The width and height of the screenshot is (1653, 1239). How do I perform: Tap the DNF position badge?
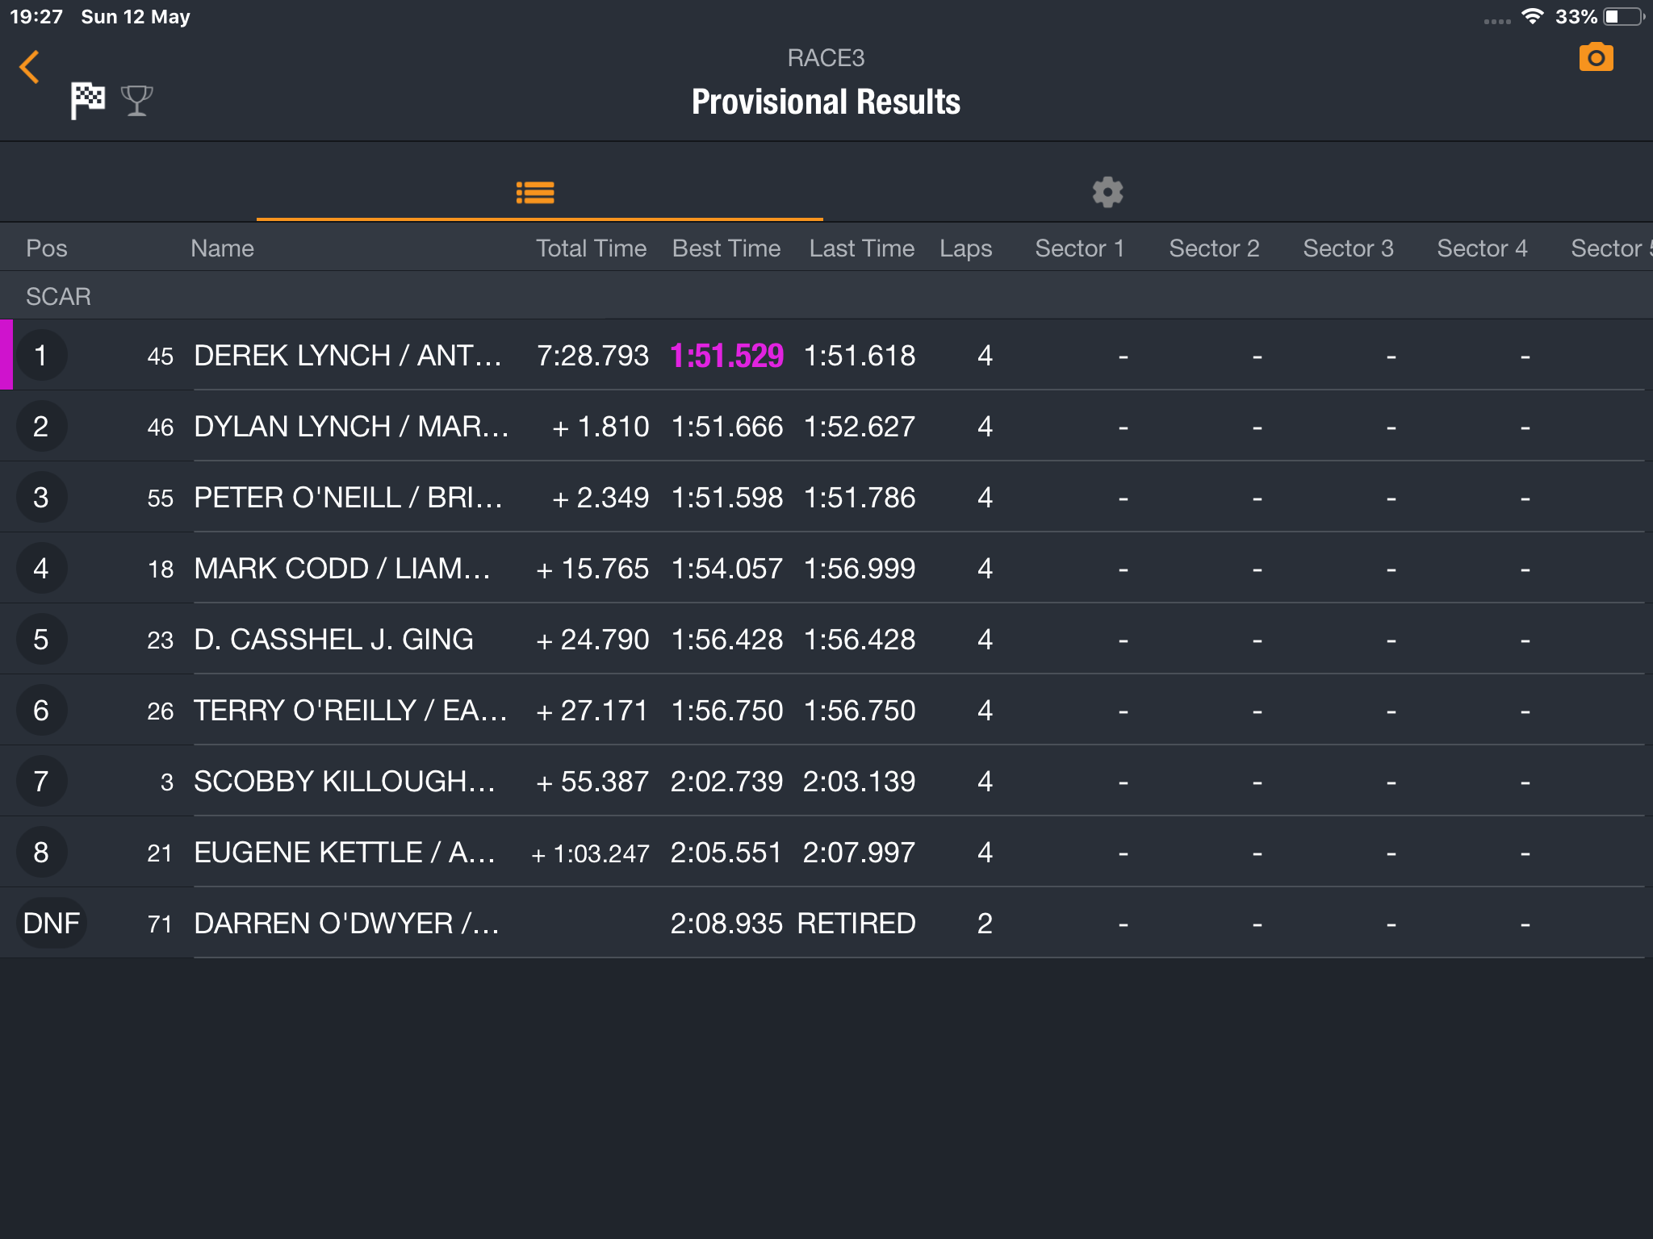(x=52, y=923)
